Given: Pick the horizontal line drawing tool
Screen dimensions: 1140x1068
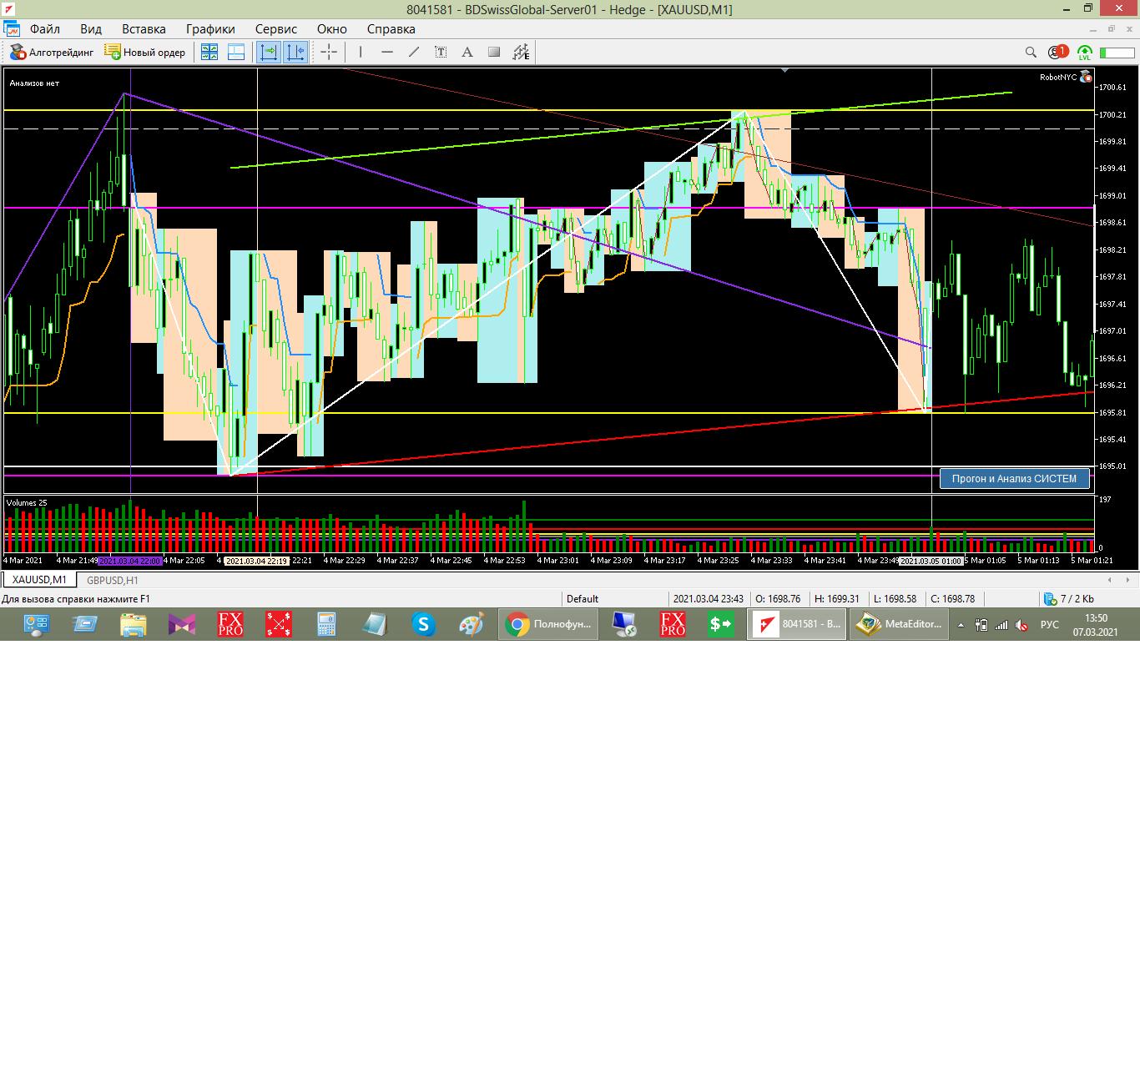Looking at the screenshot, I should 386,53.
